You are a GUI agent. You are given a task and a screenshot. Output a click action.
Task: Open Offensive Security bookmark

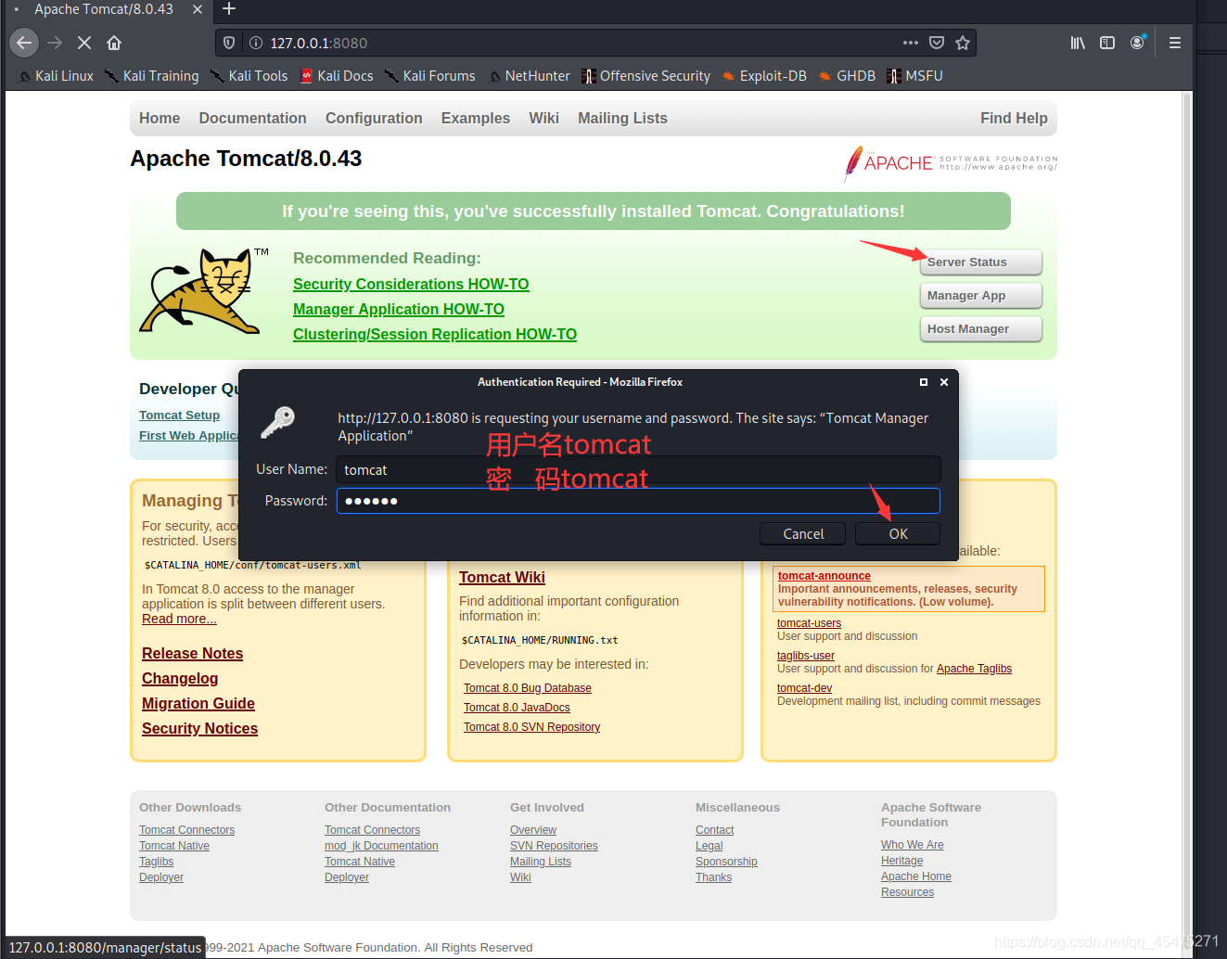point(646,76)
